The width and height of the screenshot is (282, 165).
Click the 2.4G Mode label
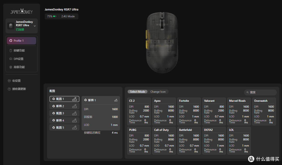pyautogui.click(x=68, y=16)
